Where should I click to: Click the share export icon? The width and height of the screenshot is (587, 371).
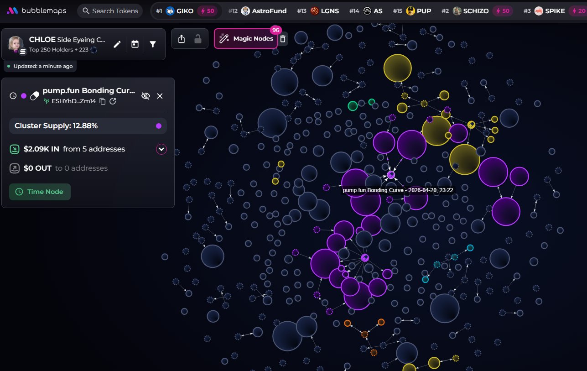pyautogui.click(x=182, y=39)
